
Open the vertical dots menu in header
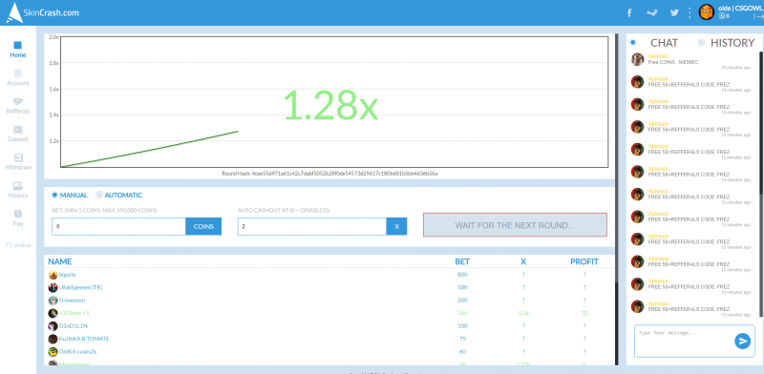click(x=690, y=12)
